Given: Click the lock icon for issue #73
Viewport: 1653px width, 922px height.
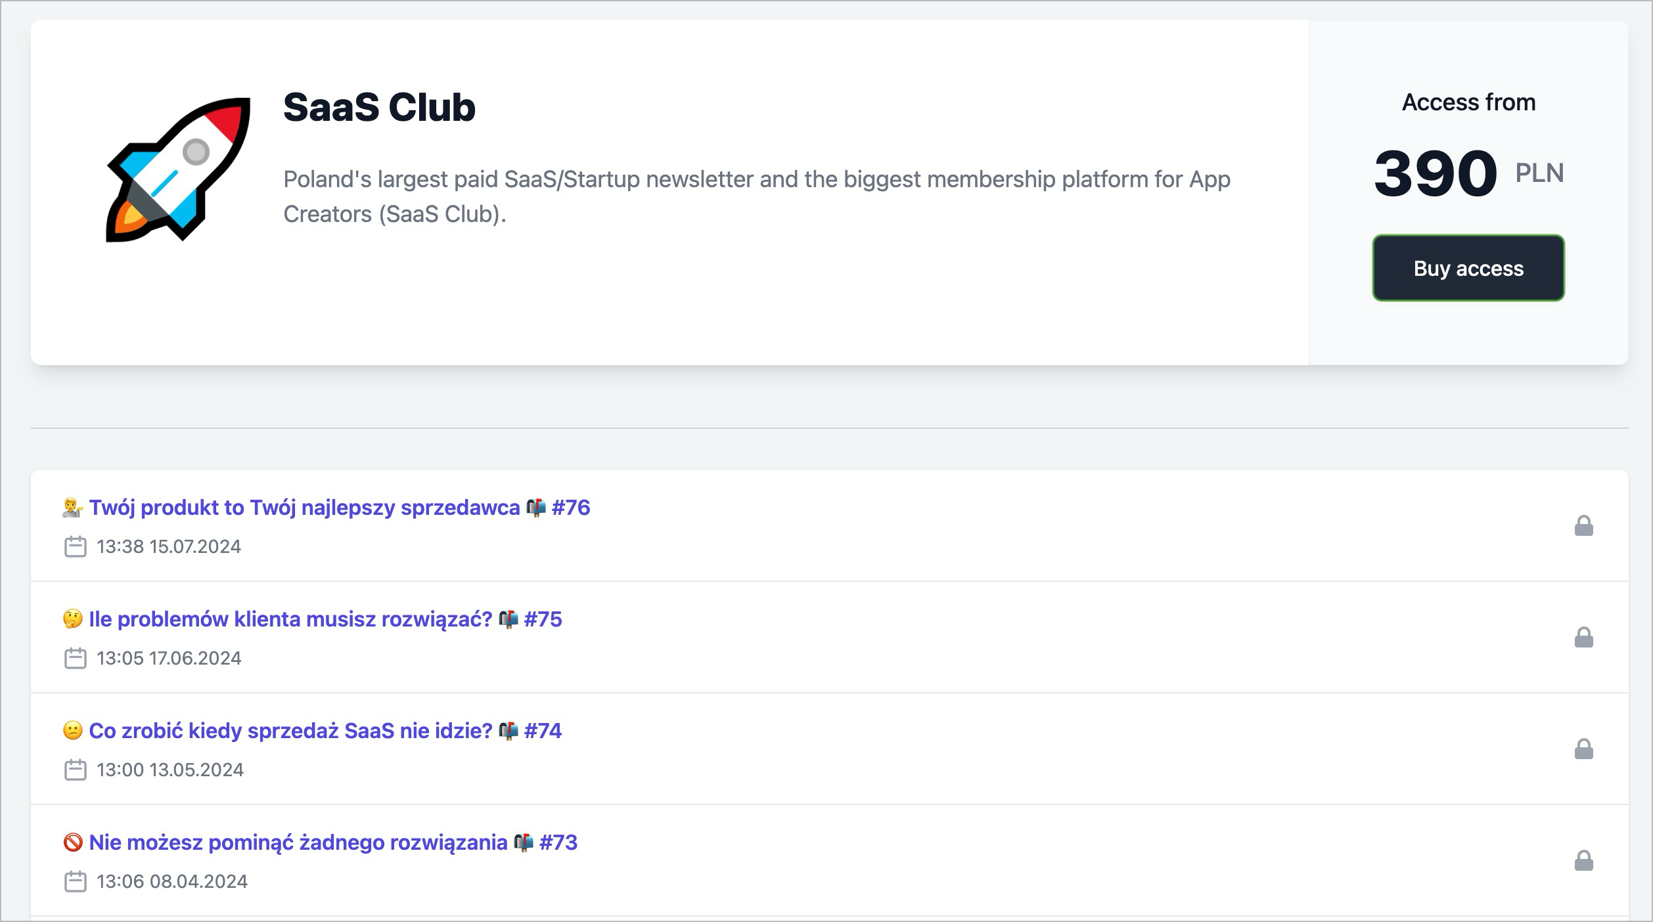Looking at the screenshot, I should pyautogui.click(x=1583, y=861).
